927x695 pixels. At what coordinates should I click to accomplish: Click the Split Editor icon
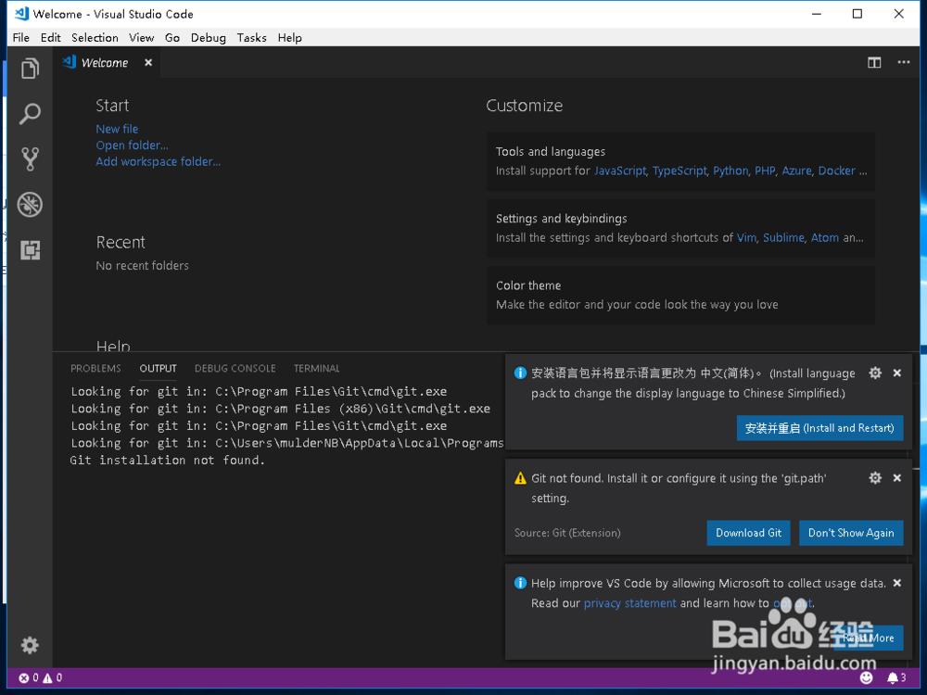point(874,63)
